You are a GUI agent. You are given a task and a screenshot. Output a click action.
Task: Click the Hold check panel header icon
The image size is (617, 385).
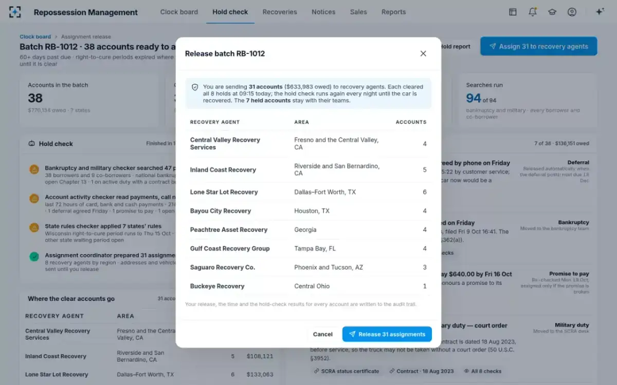(x=31, y=144)
